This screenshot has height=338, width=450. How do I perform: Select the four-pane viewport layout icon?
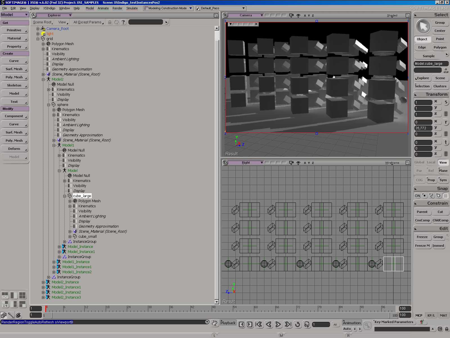(x=22, y=295)
